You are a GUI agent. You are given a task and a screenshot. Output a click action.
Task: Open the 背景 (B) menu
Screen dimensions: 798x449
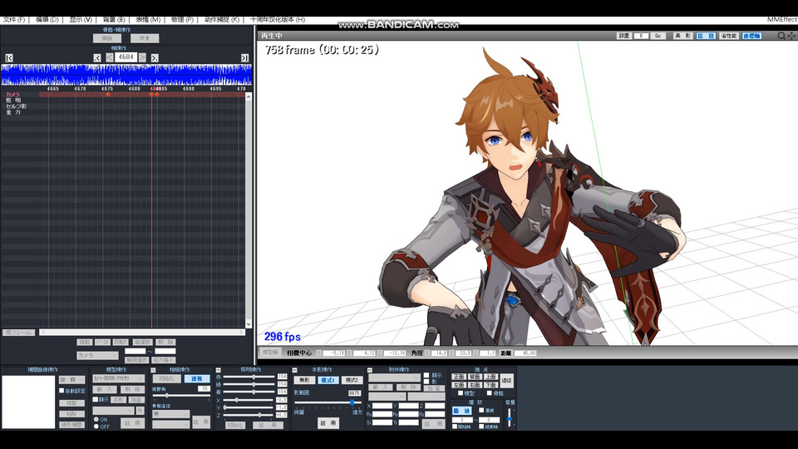pos(114,19)
